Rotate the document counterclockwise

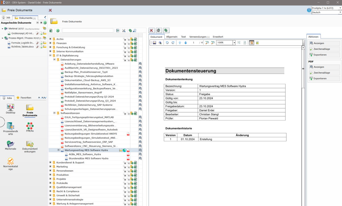(167, 43)
